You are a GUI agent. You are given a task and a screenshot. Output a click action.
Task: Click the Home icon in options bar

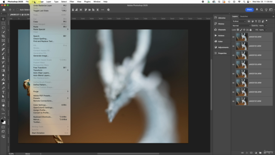(x=4, y=10)
